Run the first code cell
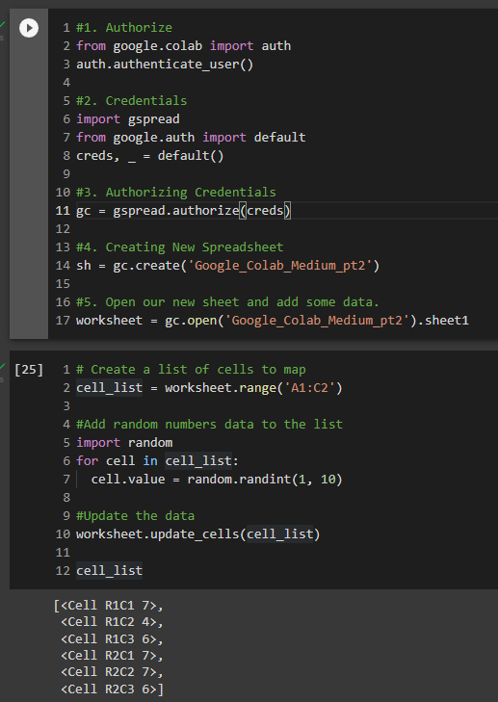This screenshot has height=702, width=498. coord(29,28)
